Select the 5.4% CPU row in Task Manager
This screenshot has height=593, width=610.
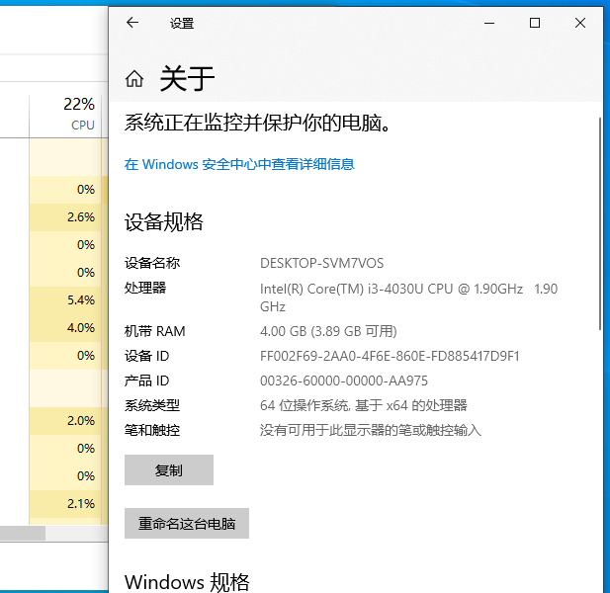point(65,300)
